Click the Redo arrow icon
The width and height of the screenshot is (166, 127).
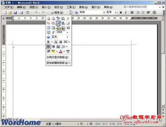[43, 13]
